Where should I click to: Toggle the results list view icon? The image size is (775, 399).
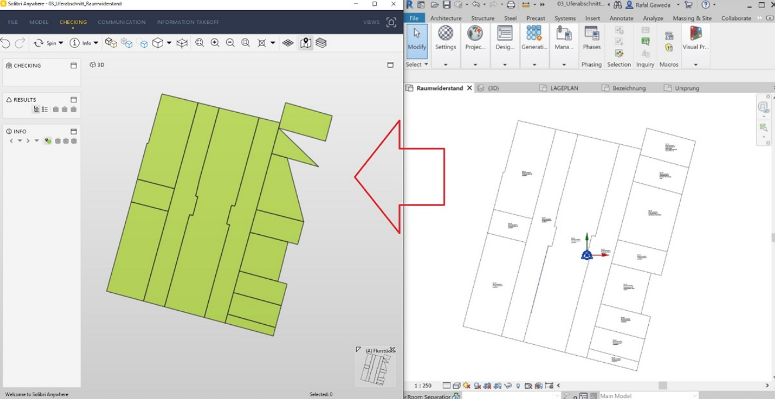click(45, 109)
